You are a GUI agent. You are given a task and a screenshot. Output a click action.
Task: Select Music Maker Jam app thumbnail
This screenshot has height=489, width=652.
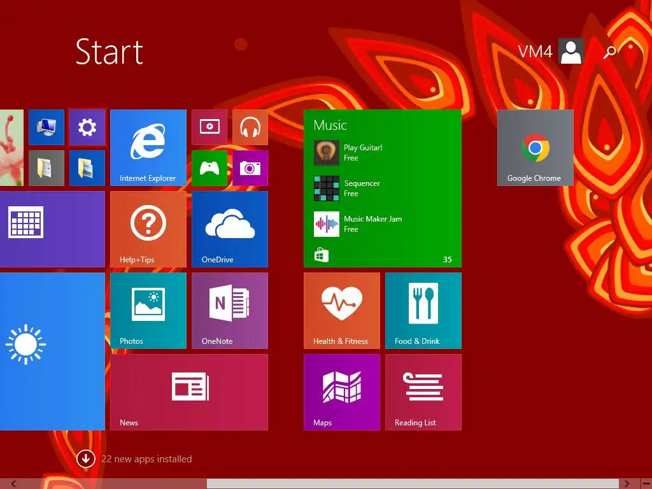[x=327, y=224]
